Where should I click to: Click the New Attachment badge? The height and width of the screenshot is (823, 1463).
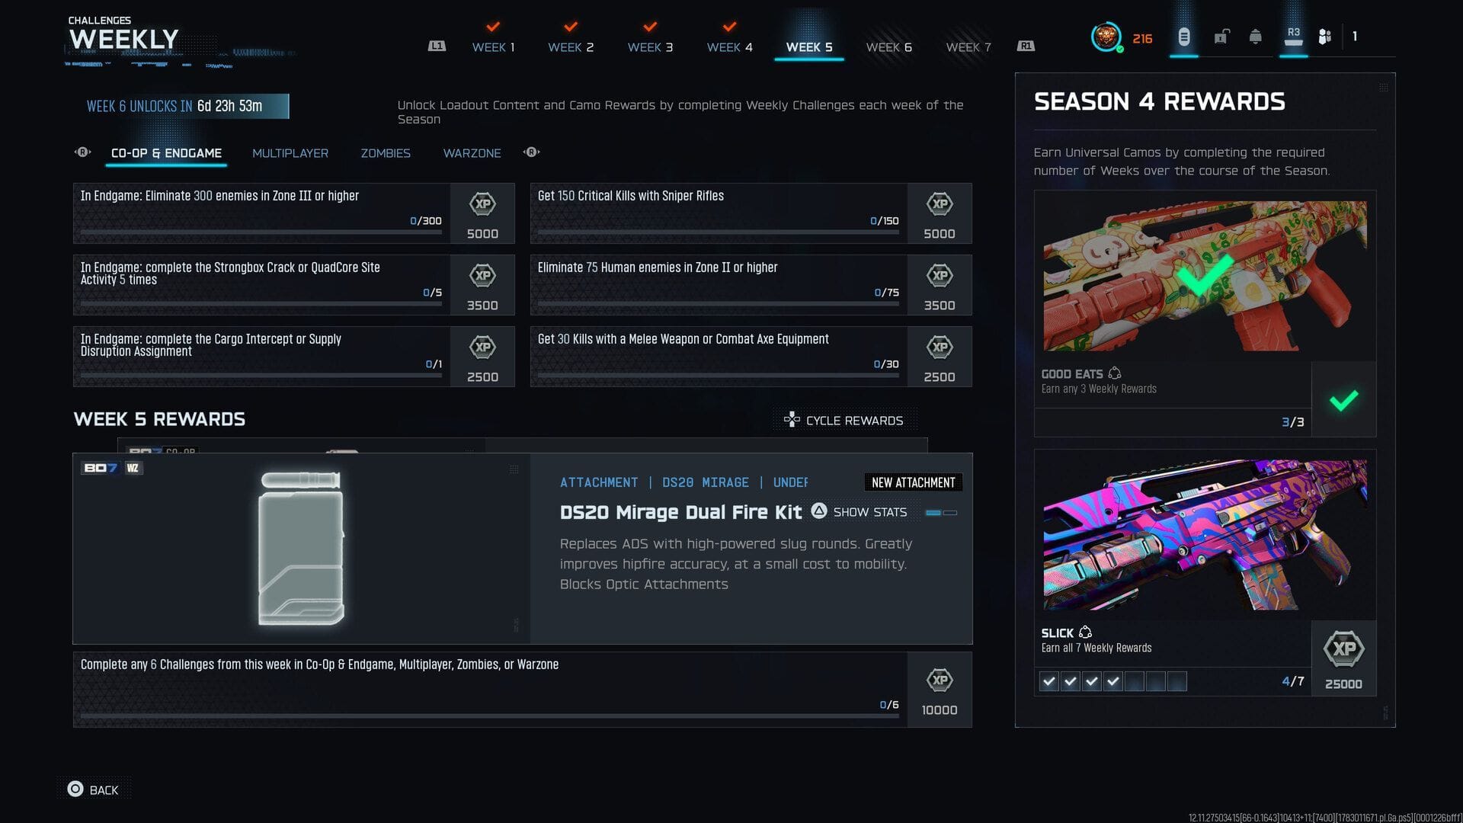click(913, 482)
